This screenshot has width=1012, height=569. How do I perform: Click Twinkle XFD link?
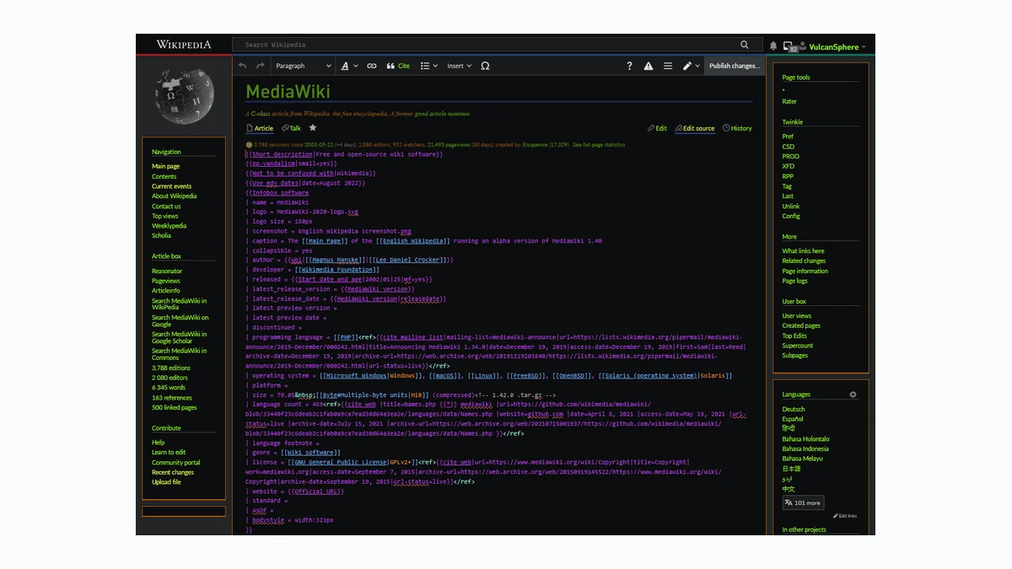tap(788, 166)
